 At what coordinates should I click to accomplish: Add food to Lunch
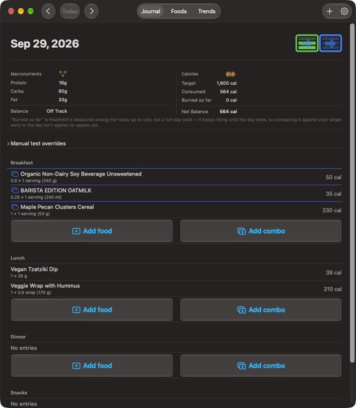click(x=92, y=310)
